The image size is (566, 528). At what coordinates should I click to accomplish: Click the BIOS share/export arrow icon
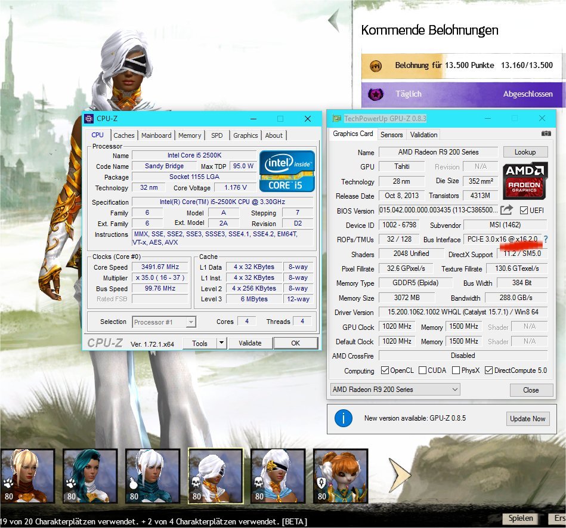click(506, 210)
